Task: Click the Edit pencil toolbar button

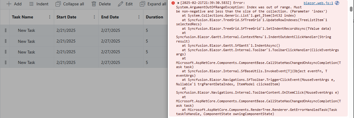Action: (x=125, y=4)
